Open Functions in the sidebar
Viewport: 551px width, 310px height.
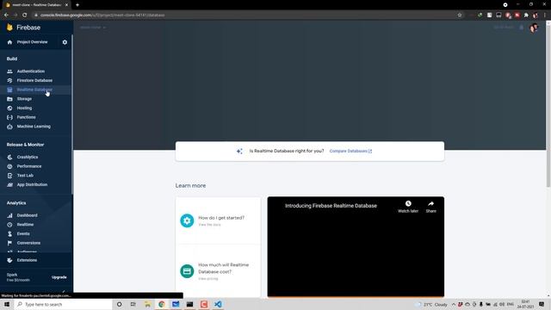coord(27,117)
